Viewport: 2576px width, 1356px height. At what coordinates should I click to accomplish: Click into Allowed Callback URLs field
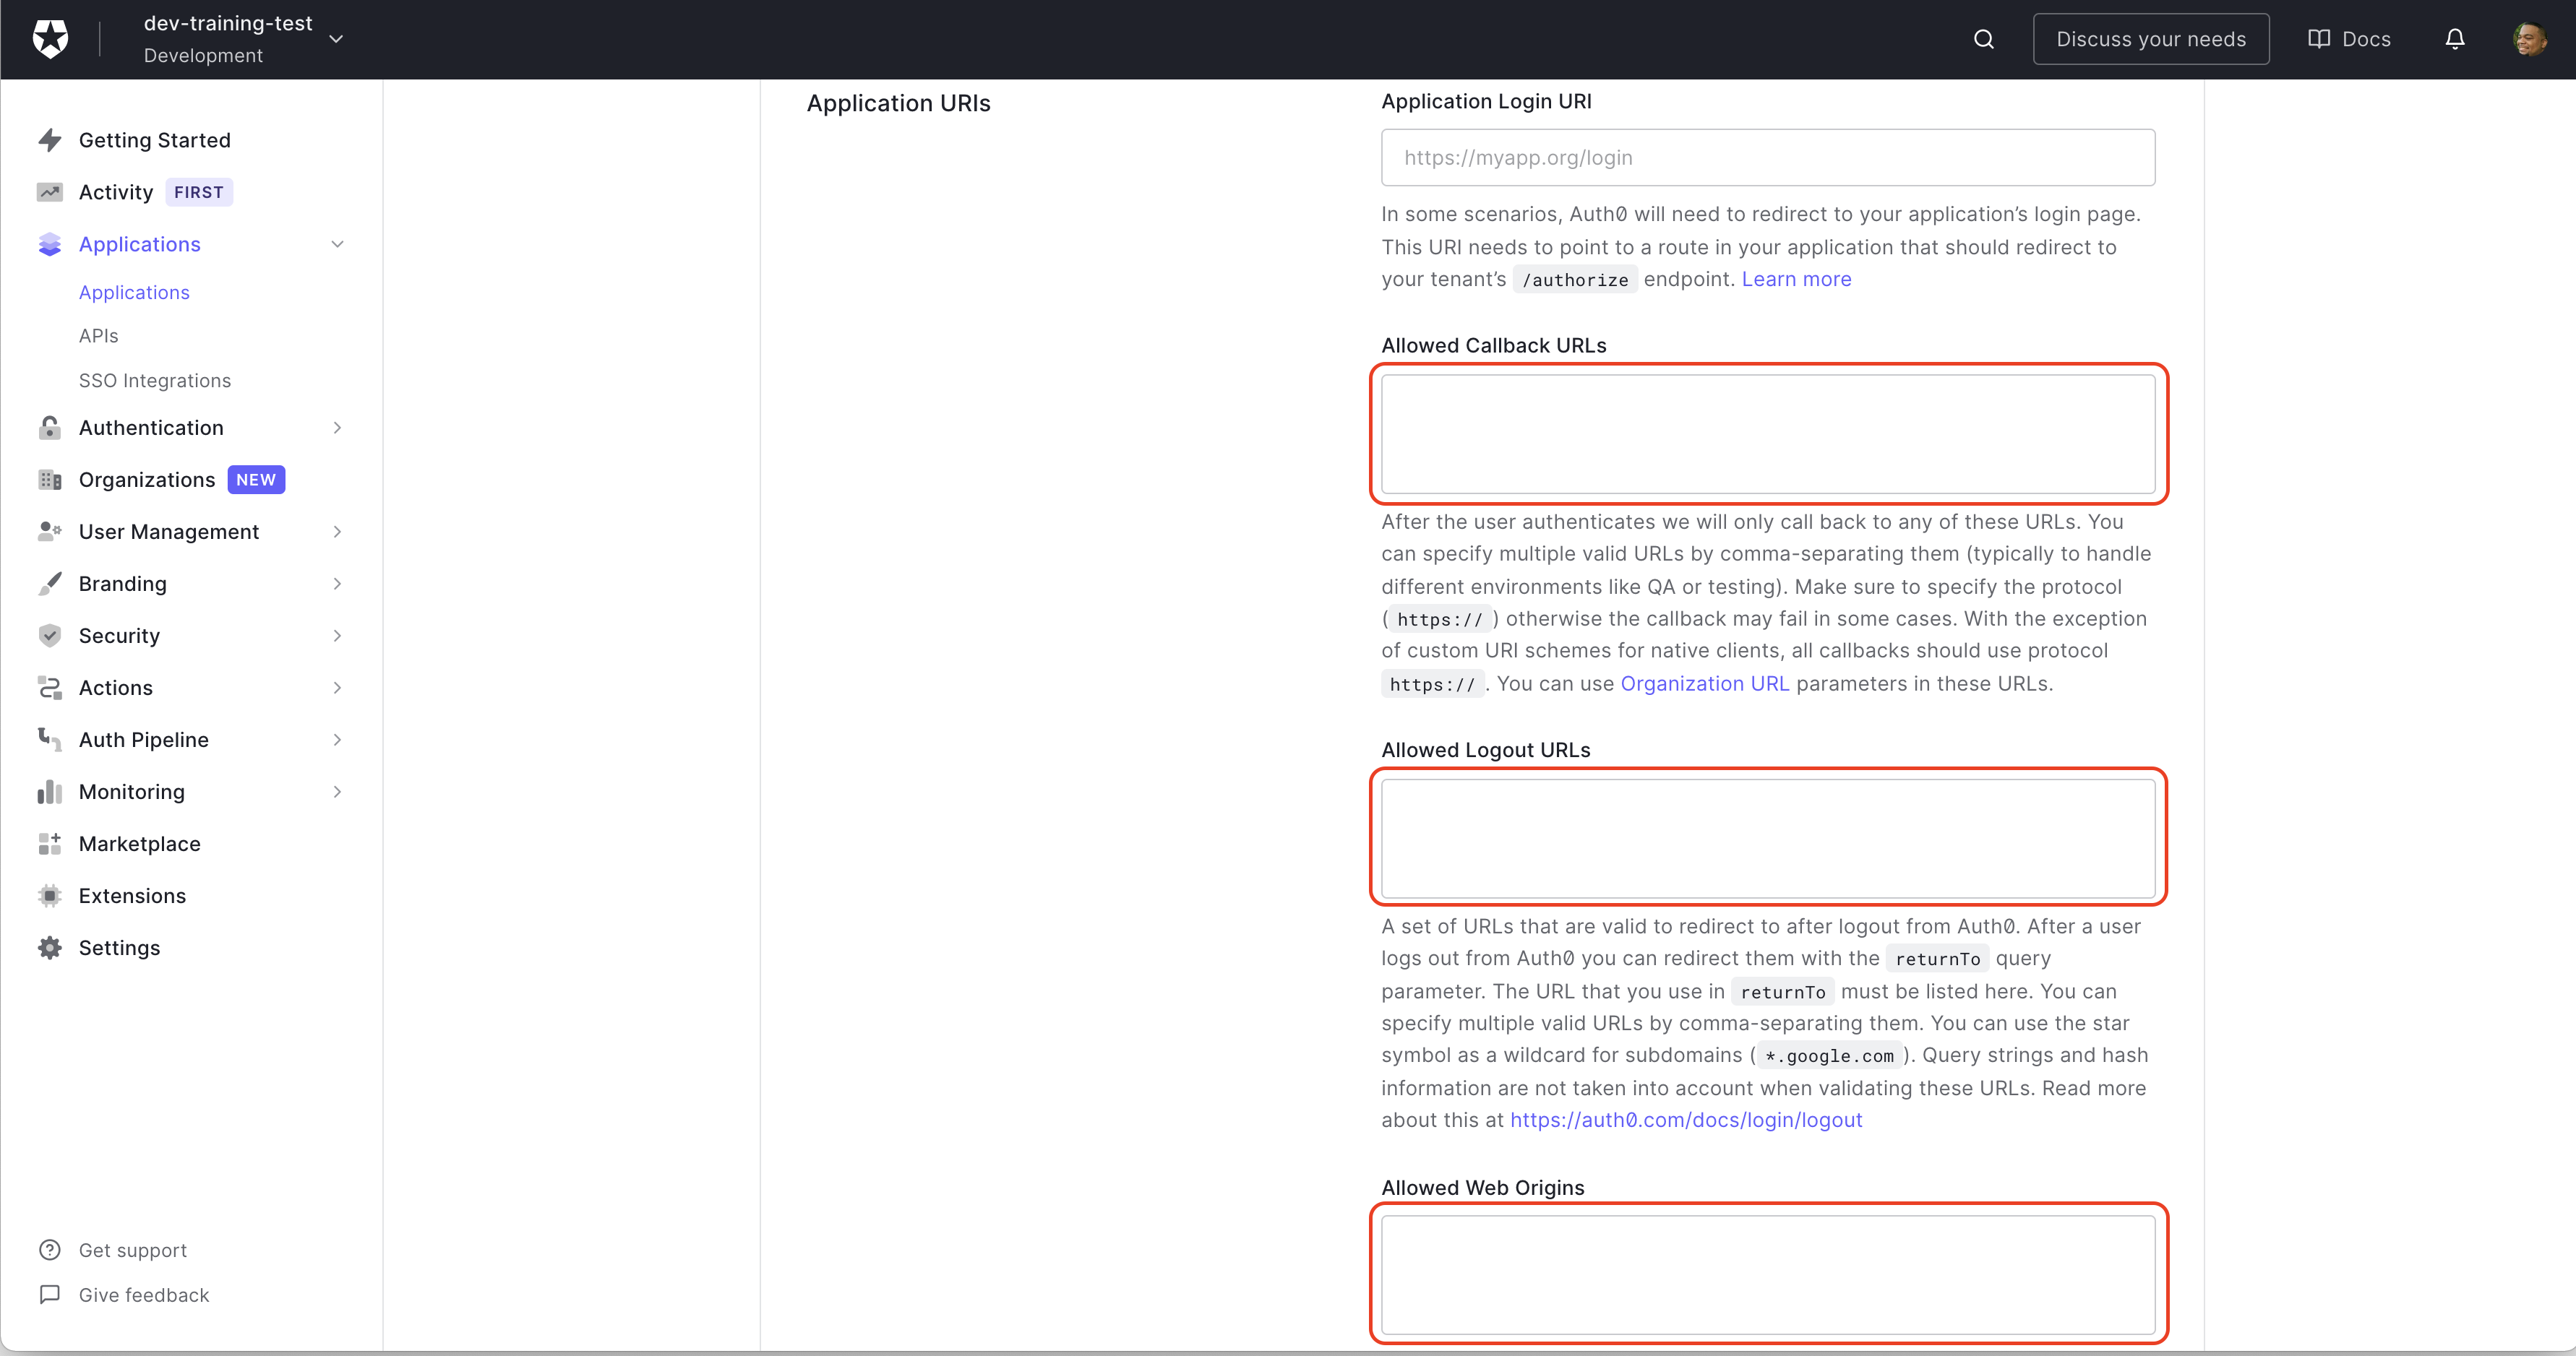(x=1767, y=433)
